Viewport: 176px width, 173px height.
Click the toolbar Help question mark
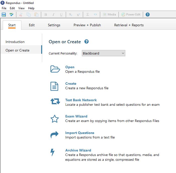(147, 14)
